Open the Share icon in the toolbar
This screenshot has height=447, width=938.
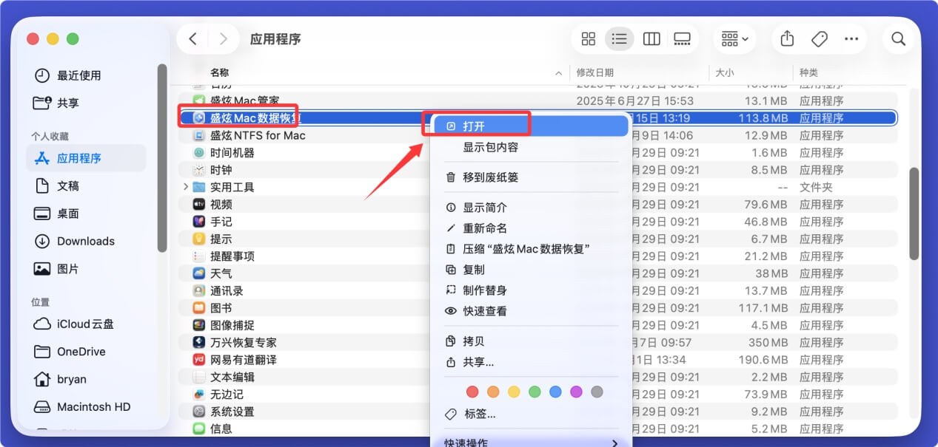(786, 38)
